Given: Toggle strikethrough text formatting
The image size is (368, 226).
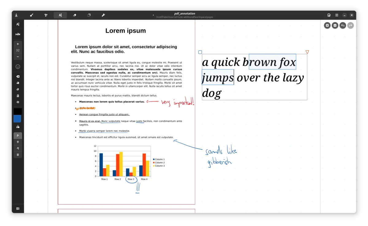Looking at the screenshot, I should click(x=17, y=102).
